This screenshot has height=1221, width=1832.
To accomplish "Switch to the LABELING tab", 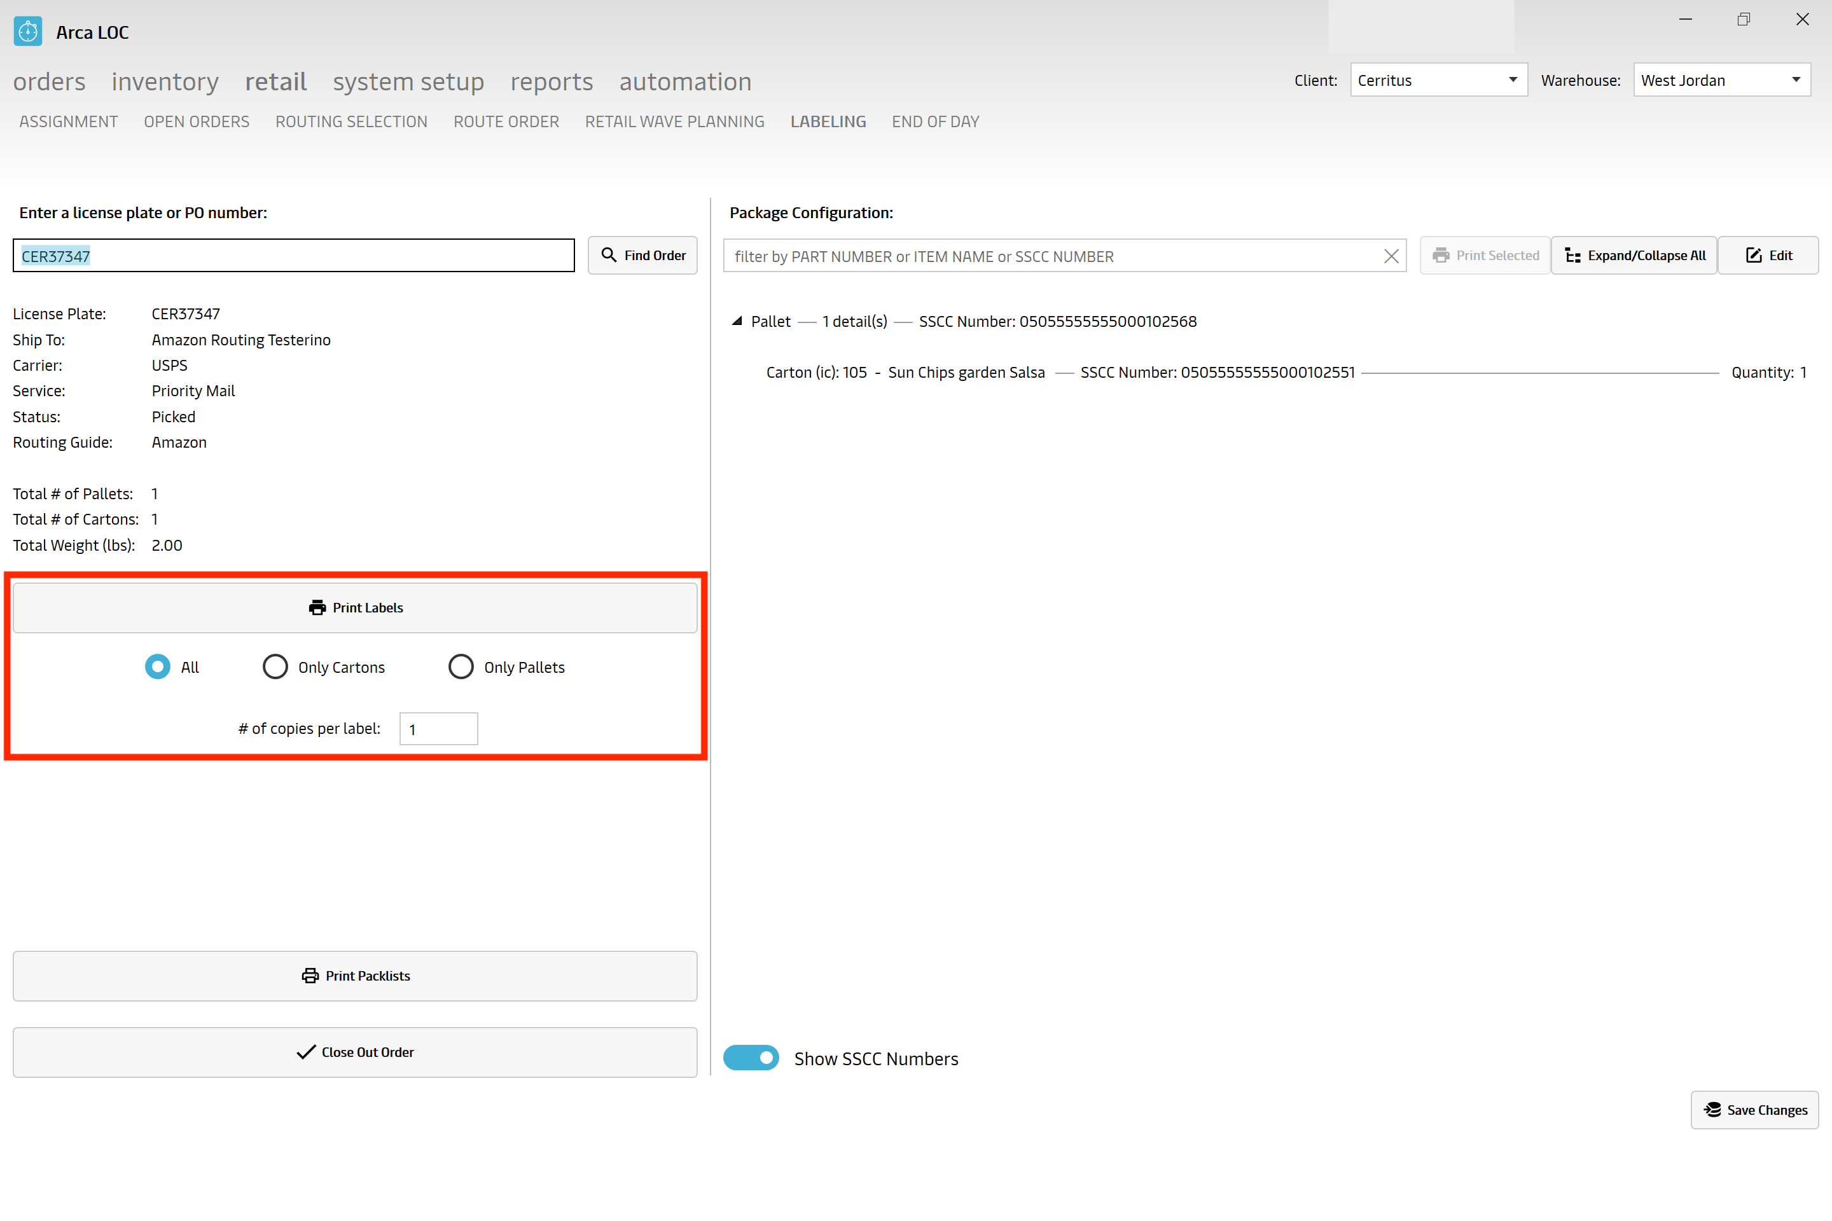I will coord(828,121).
